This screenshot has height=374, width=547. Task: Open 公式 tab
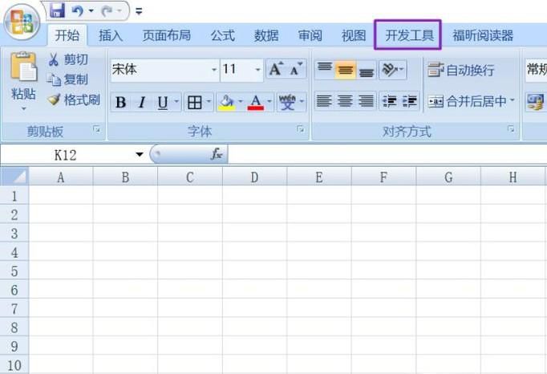point(222,35)
